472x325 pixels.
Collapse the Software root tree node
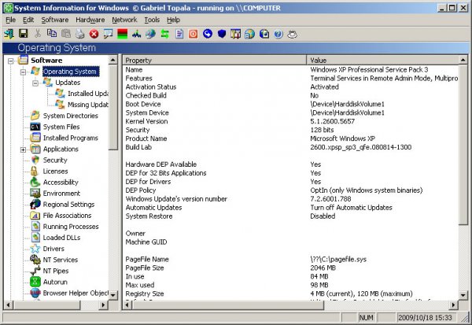coord(11,61)
